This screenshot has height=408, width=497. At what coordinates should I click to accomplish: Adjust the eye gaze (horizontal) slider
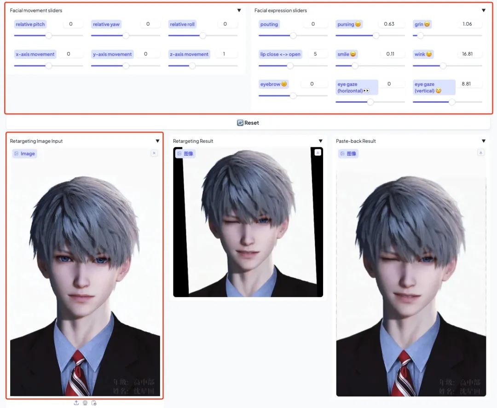pos(370,102)
